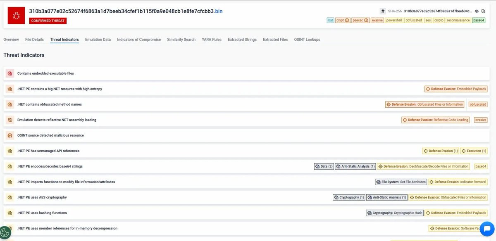This screenshot has height=241, width=496.
Task: Click Defense Evasion: Deobfuscate/Decode Files badge
Action: 424,166
